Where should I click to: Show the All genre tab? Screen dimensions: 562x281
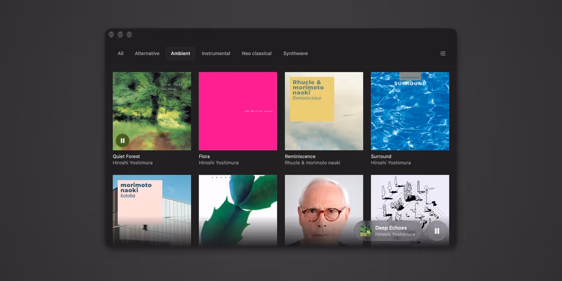click(x=121, y=53)
